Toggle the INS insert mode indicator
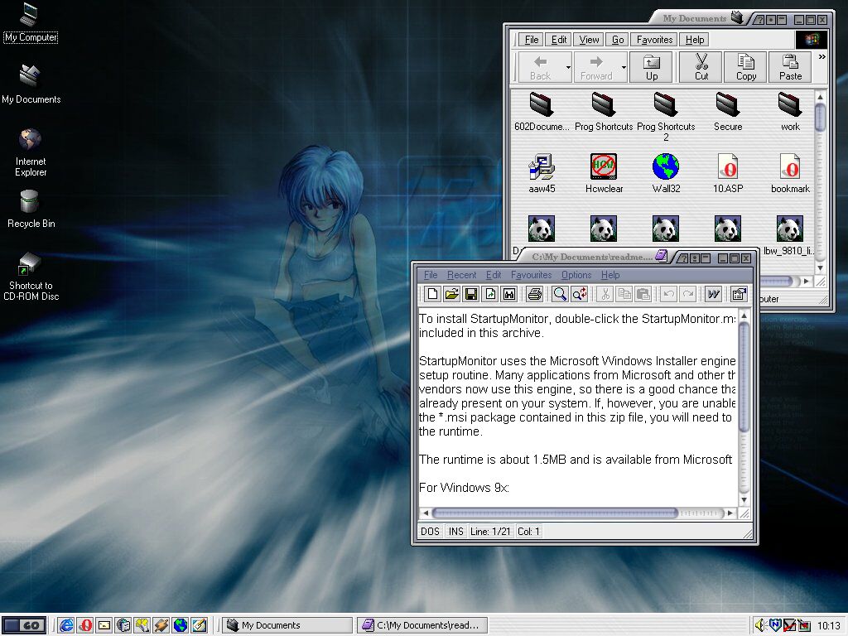Screen dimensions: 848x636 pyautogui.click(x=456, y=532)
